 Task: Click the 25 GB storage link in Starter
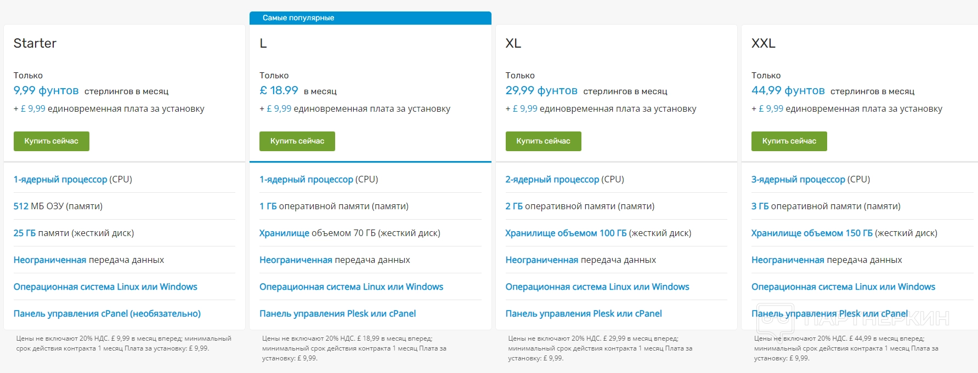pyautogui.click(x=25, y=233)
